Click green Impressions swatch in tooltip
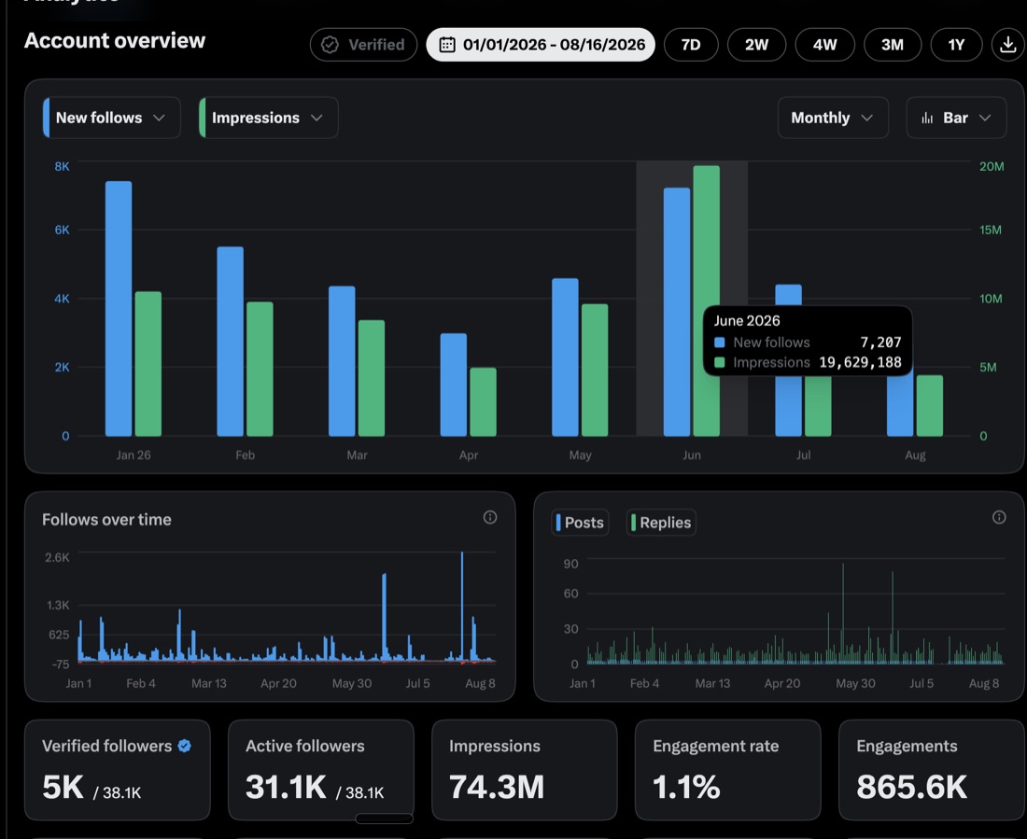1027x839 pixels. click(719, 362)
